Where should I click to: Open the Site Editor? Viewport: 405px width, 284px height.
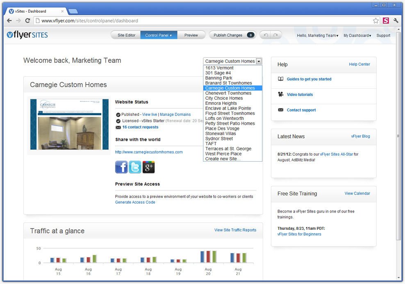[126, 35]
